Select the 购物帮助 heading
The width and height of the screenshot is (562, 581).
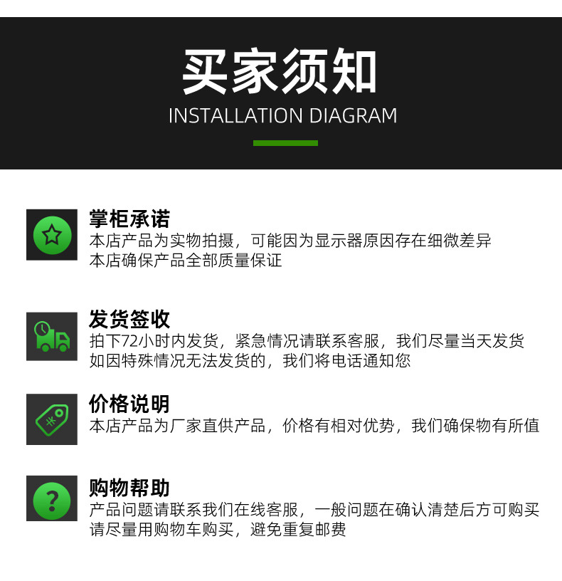click(129, 488)
